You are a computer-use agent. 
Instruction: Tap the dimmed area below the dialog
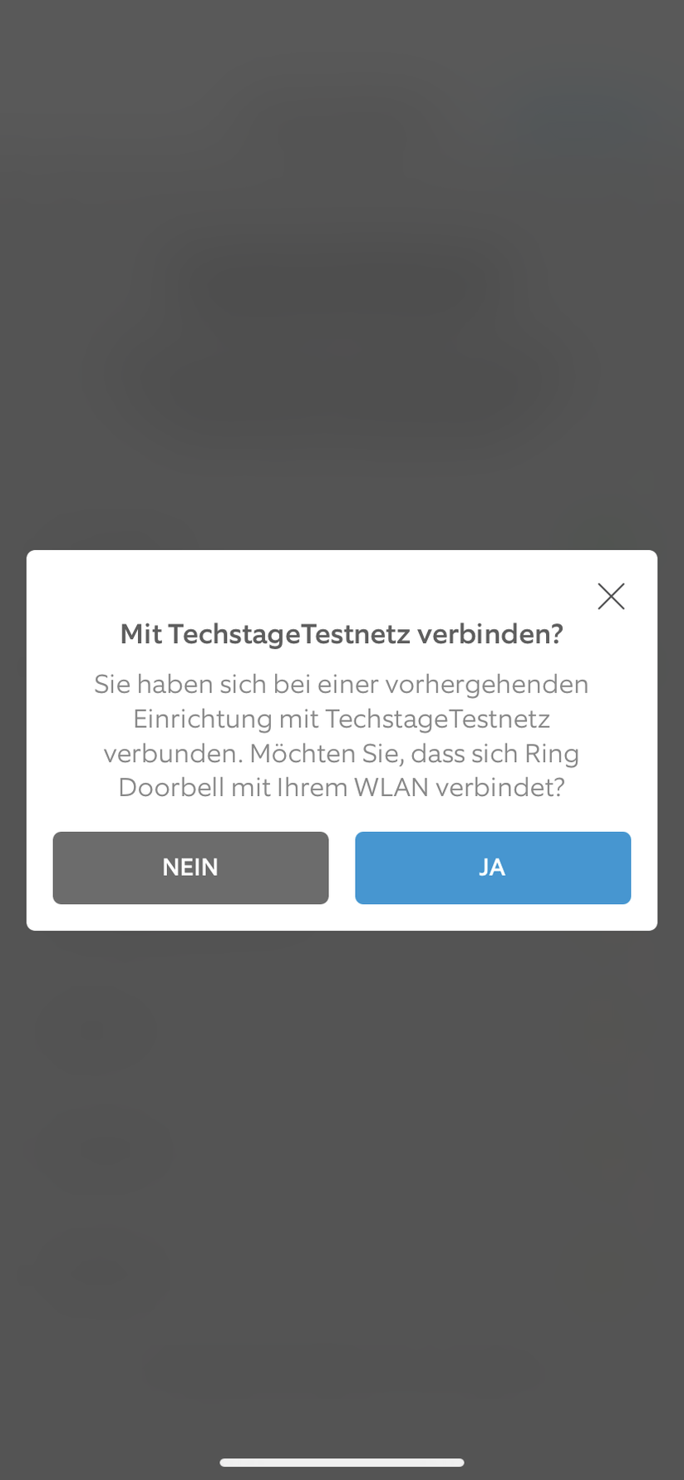point(342,1188)
